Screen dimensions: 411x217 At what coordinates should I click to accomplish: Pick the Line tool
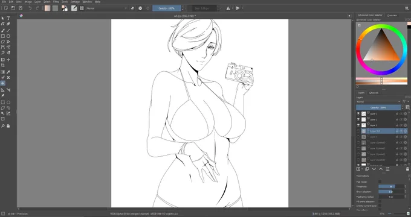click(8, 30)
